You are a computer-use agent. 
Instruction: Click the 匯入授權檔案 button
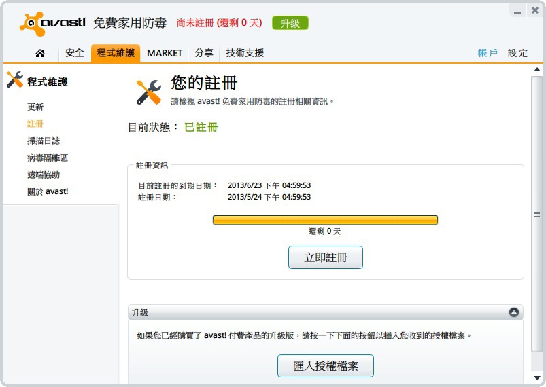coord(326,366)
